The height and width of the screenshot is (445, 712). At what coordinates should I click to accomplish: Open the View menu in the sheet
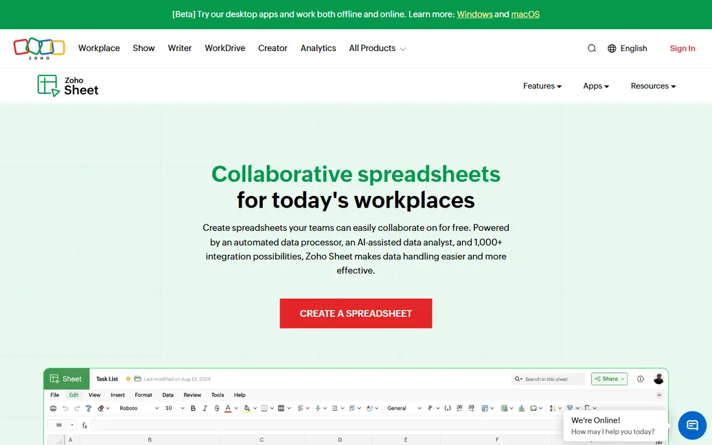tap(95, 395)
